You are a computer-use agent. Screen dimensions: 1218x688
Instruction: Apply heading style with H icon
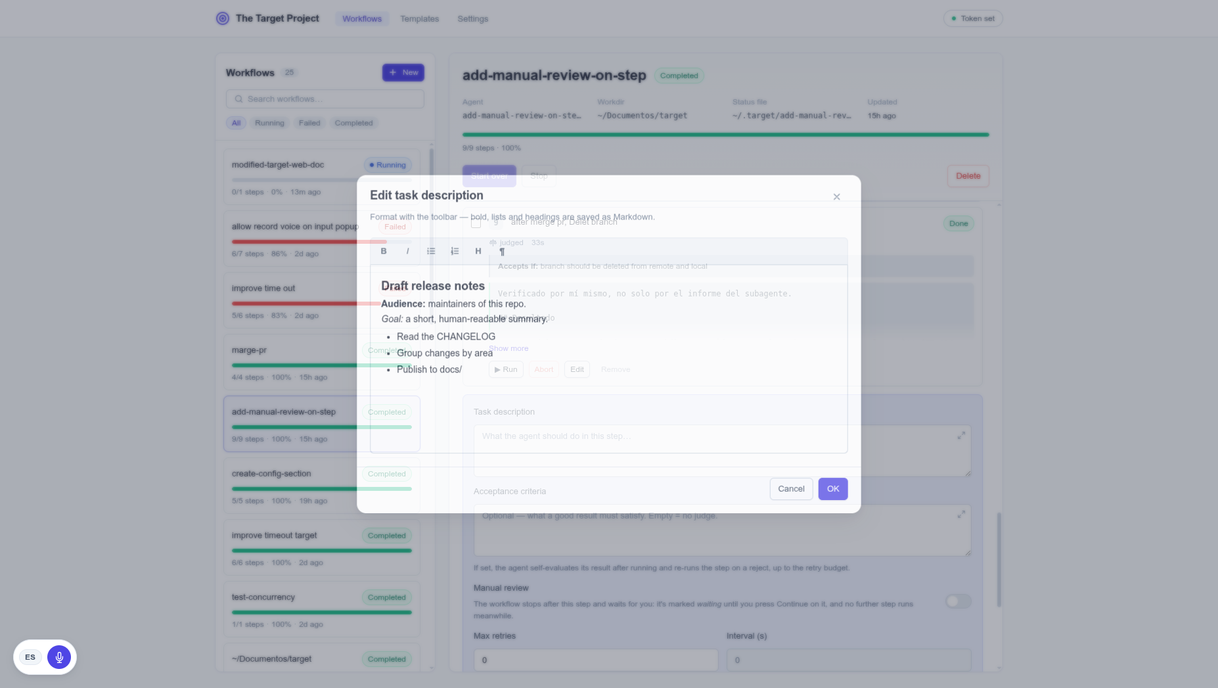coord(478,251)
